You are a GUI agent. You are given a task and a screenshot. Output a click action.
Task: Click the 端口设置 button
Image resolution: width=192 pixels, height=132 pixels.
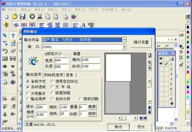point(141,42)
